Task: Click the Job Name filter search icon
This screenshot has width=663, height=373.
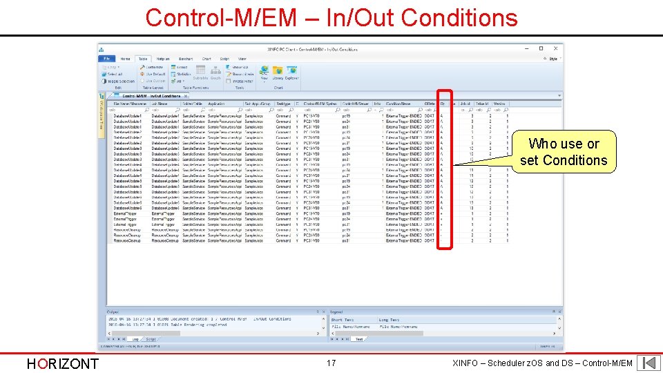Action: tap(177, 110)
